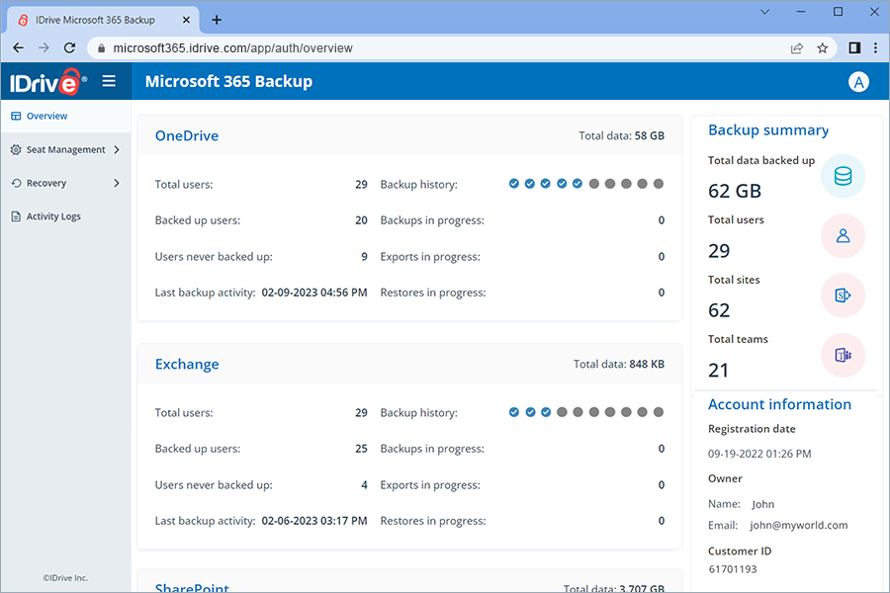
Task: Click email john@myworld.com
Action: pos(799,526)
